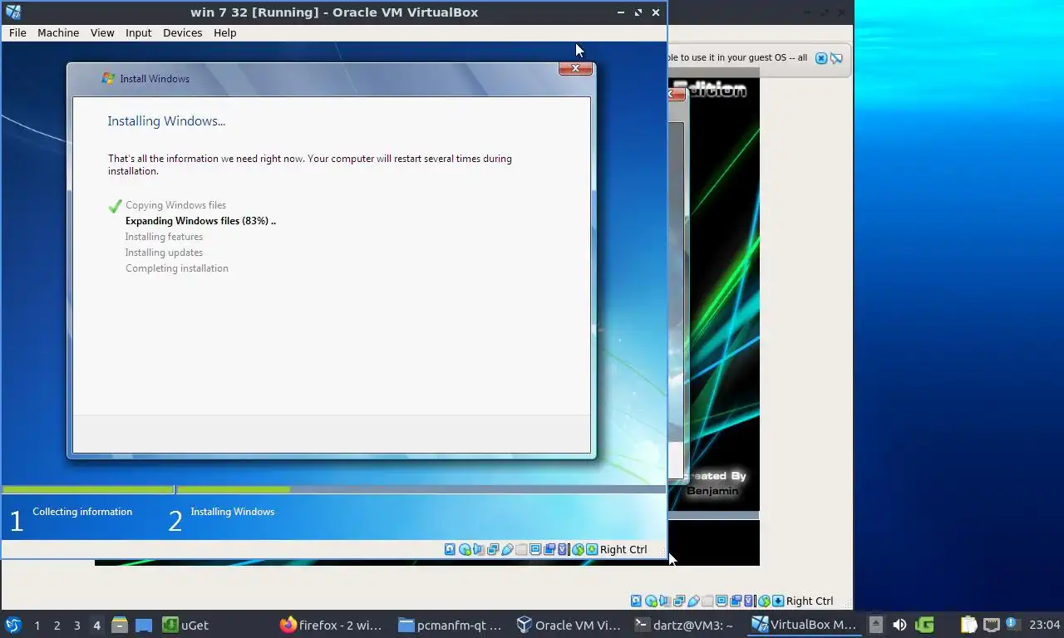This screenshot has height=638, width=1064.
Task: Open volume control in system tray
Action: point(899,625)
